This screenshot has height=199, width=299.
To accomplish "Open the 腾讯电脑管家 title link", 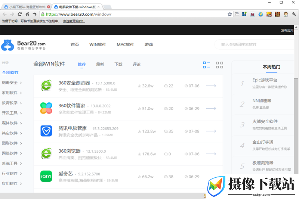I will pyautogui.click(x=73, y=128).
